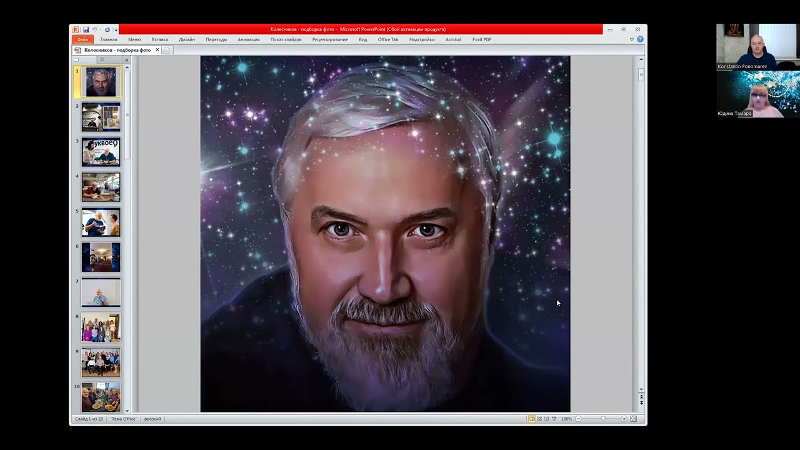The width and height of the screenshot is (800, 450).
Task: Switch to the Outline pane tab
Action: pyautogui.click(x=102, y=60)
